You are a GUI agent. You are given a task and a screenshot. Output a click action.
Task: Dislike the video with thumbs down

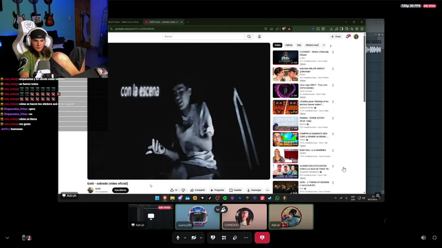183,190
